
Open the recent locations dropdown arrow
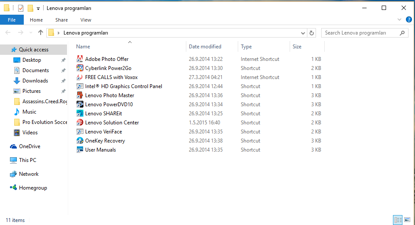[x=31, y=33]
